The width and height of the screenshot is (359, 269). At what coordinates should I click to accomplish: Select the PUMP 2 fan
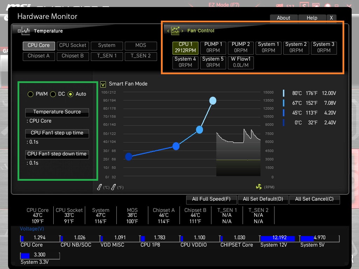pyautogui.click(x=241, y=48)
